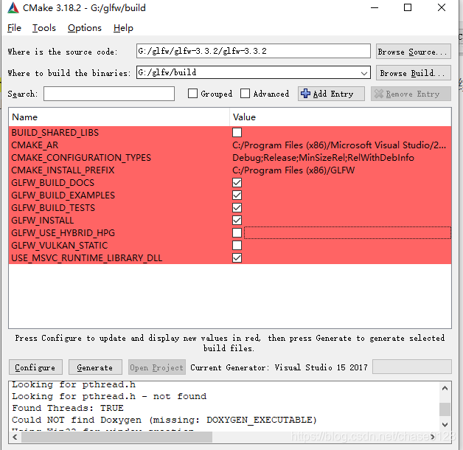Screen dimensions: 463x450
Task: Click the output log scroll down arrow
Action: 445,425
